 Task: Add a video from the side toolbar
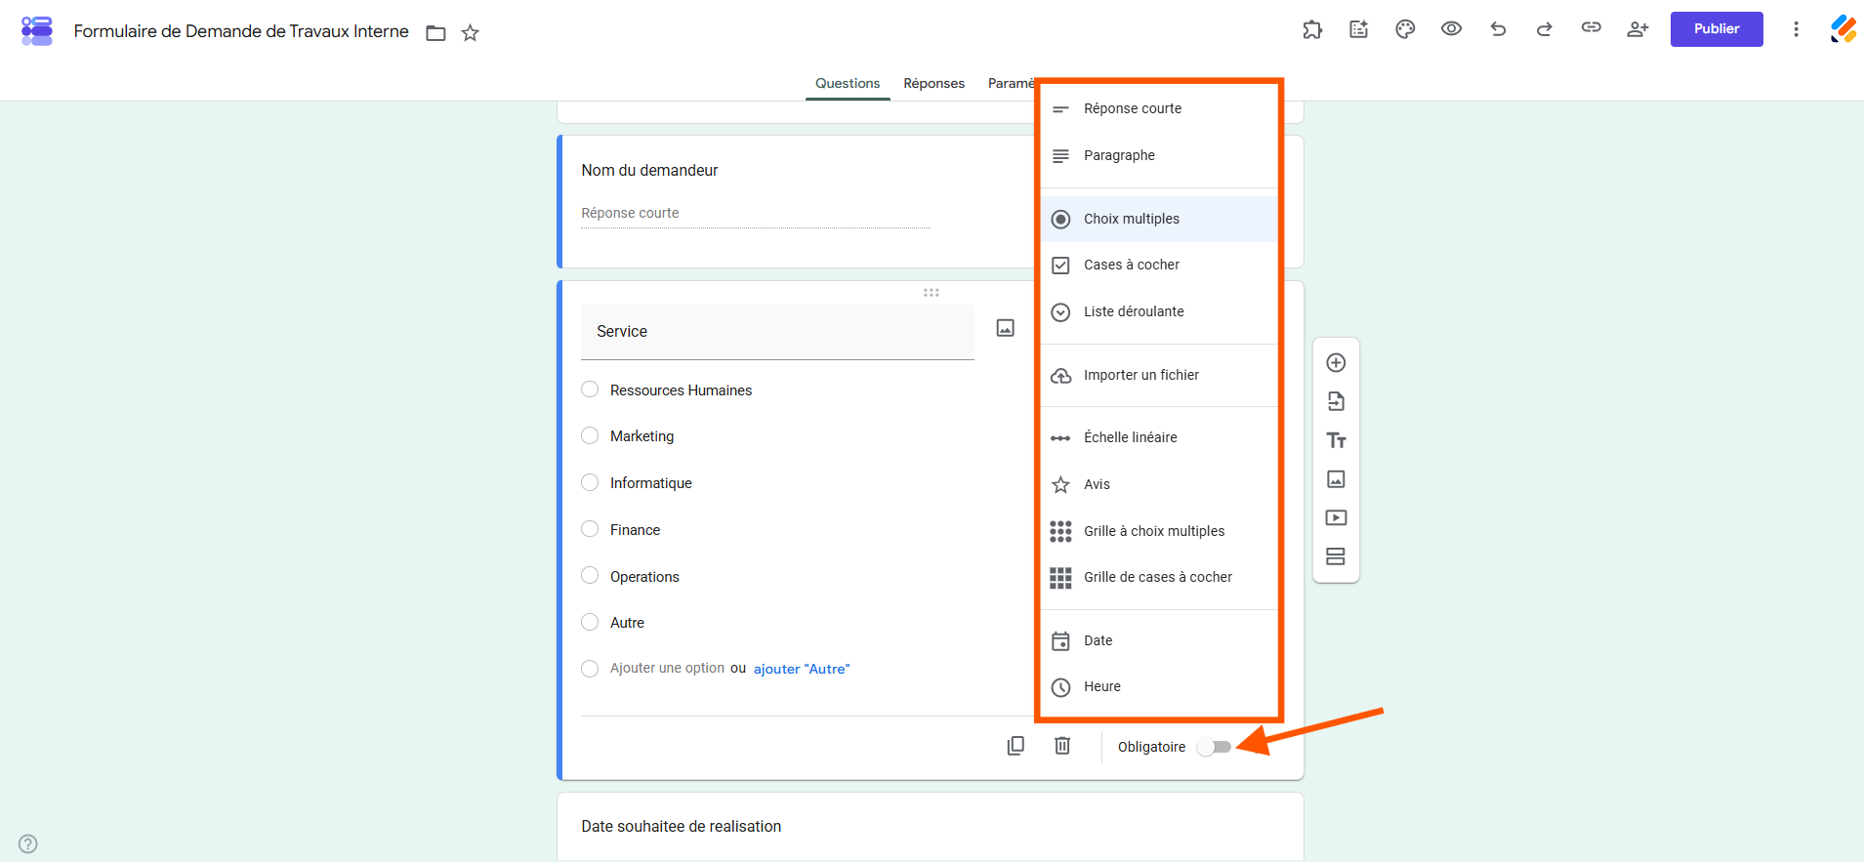[x=1336, y=517]
